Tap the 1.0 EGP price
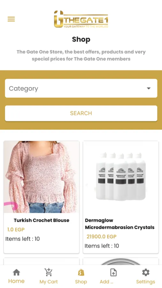This screenshot has width=162, height=288. click(16, 229)
